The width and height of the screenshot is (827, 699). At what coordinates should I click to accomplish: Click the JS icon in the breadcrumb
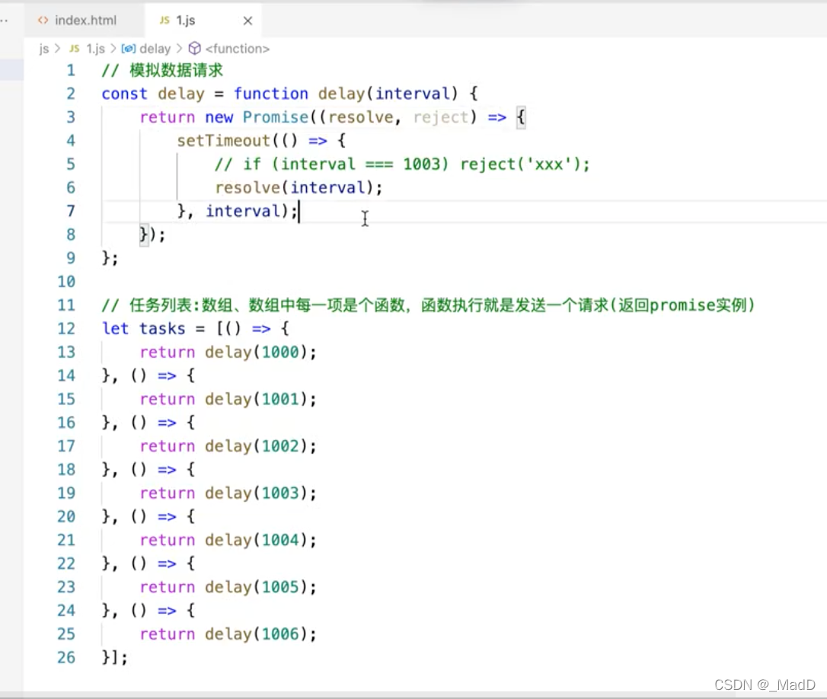coord(75,49)
